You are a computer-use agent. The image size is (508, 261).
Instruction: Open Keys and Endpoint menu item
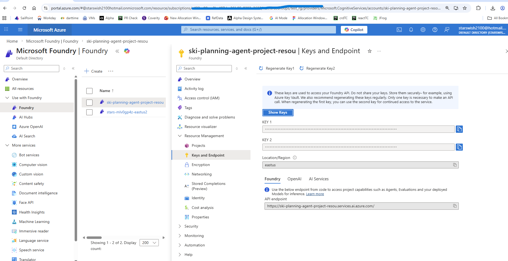click(x=211, y=155)
